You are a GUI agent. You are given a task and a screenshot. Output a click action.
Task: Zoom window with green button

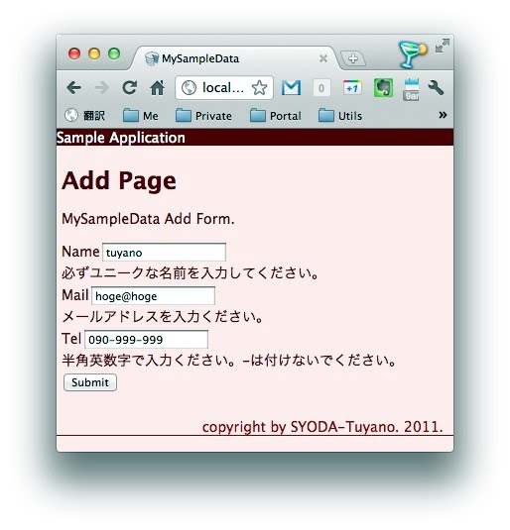(114, 53)
